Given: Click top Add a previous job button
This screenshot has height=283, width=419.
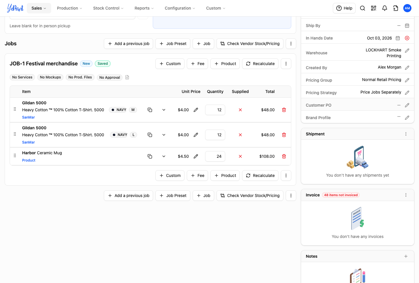Looking at the screenshot, I should pyautogui.click(x=128, y=44).
